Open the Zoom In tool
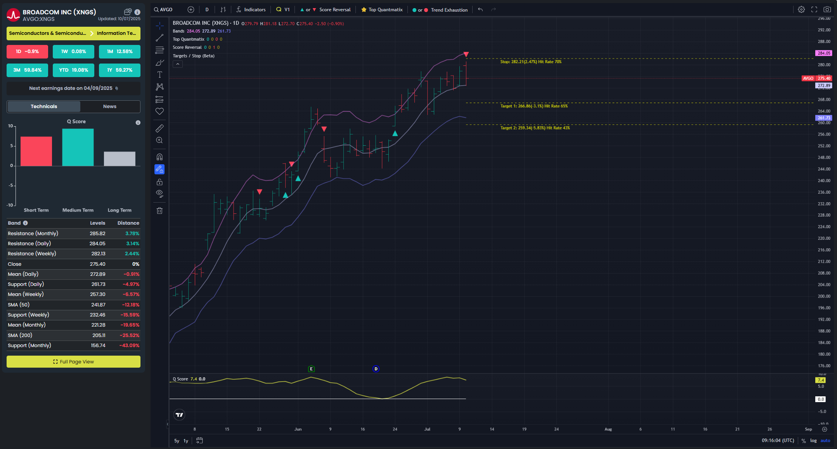The height and width of the screenshot is (449, 837). click(x=159, y=140)
